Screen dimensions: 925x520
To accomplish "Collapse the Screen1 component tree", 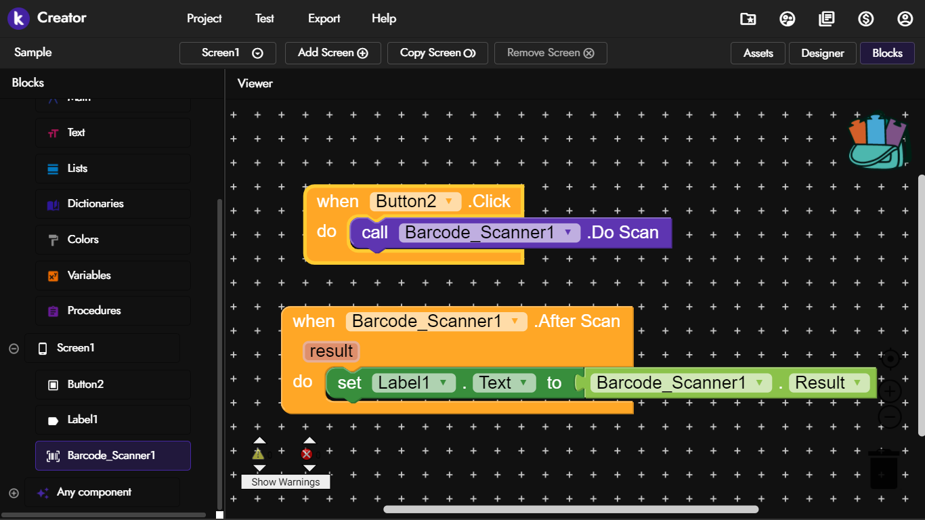I will (x=14, y=348).
